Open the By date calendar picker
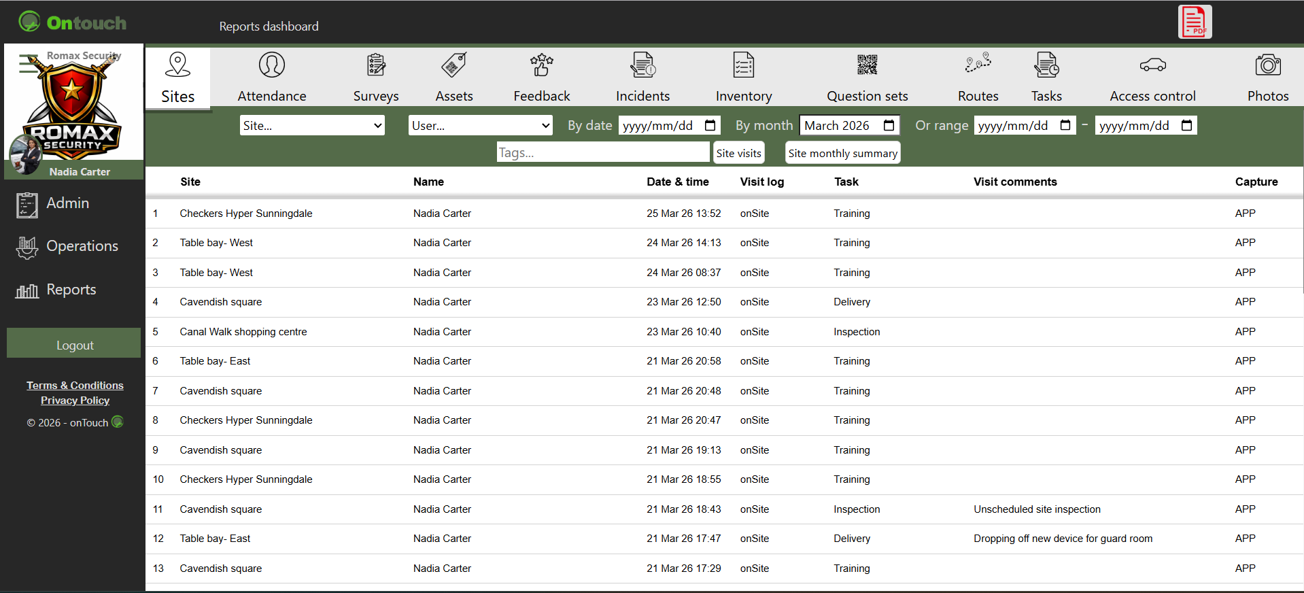This screenshot has width=1304, height=593. tap(710, 125)
